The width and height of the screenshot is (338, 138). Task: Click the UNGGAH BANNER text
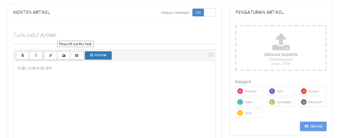pos(281,55)
